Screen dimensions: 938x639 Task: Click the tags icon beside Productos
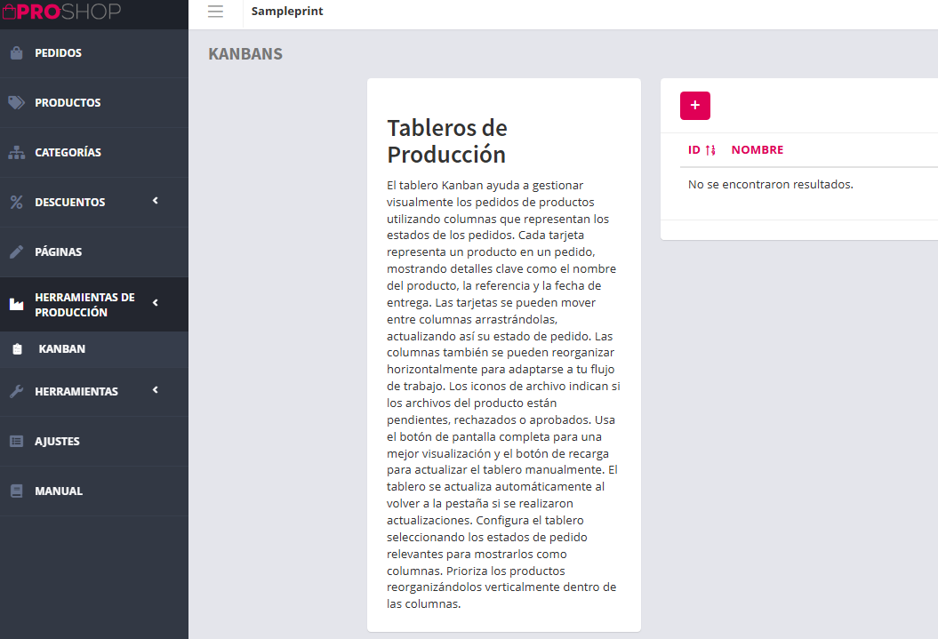tap(16, 103)
